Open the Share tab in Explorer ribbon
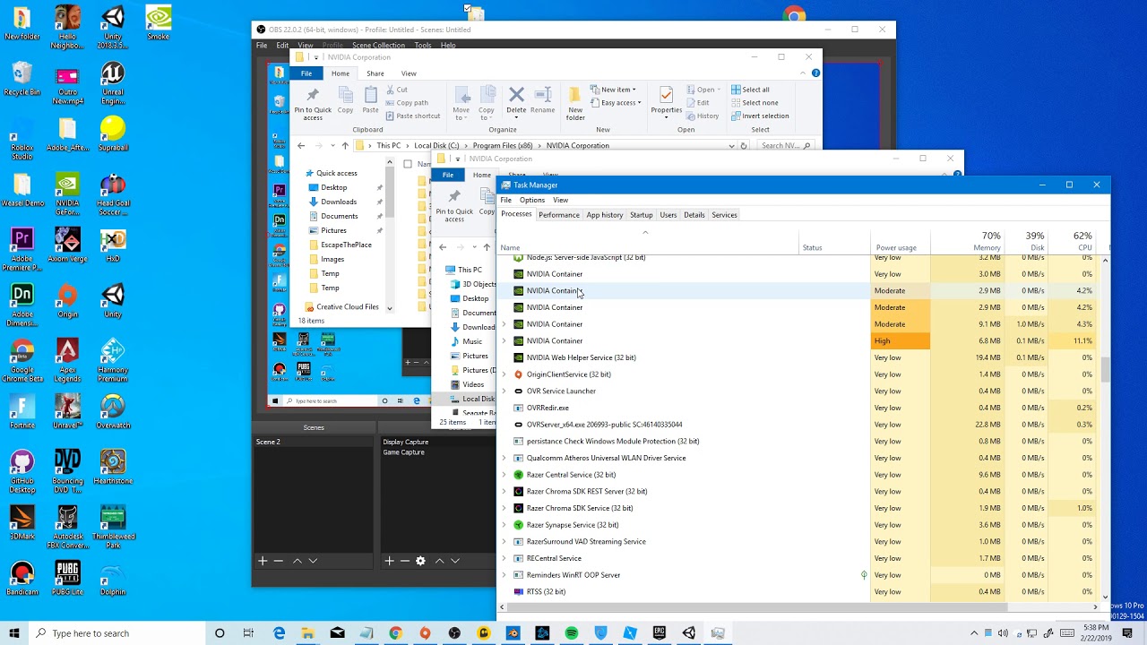 375,73
